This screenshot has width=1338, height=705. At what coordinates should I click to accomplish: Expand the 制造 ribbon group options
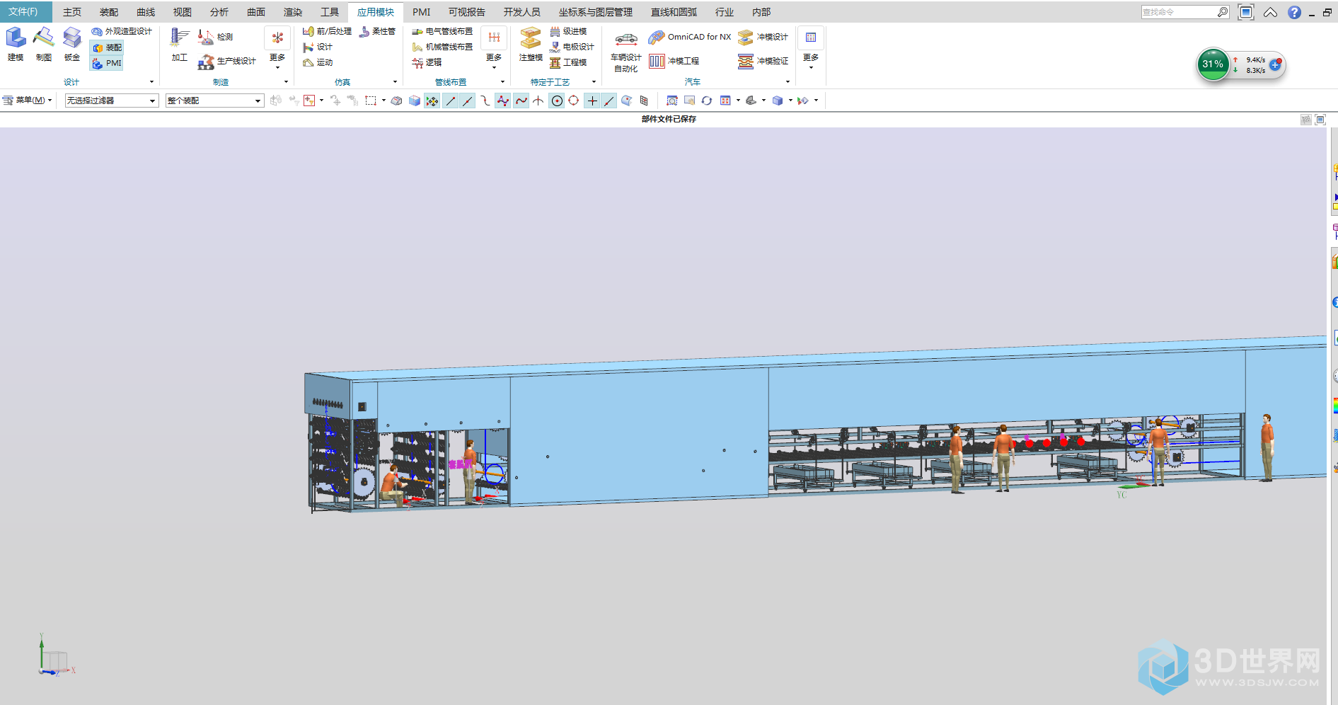[x=286, y=82]
